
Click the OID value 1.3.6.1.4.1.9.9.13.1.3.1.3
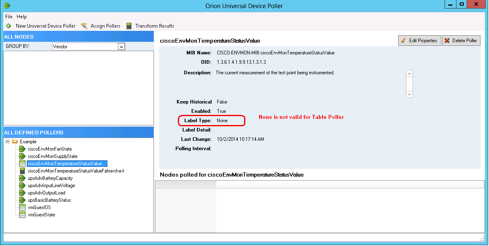[241, 62]
